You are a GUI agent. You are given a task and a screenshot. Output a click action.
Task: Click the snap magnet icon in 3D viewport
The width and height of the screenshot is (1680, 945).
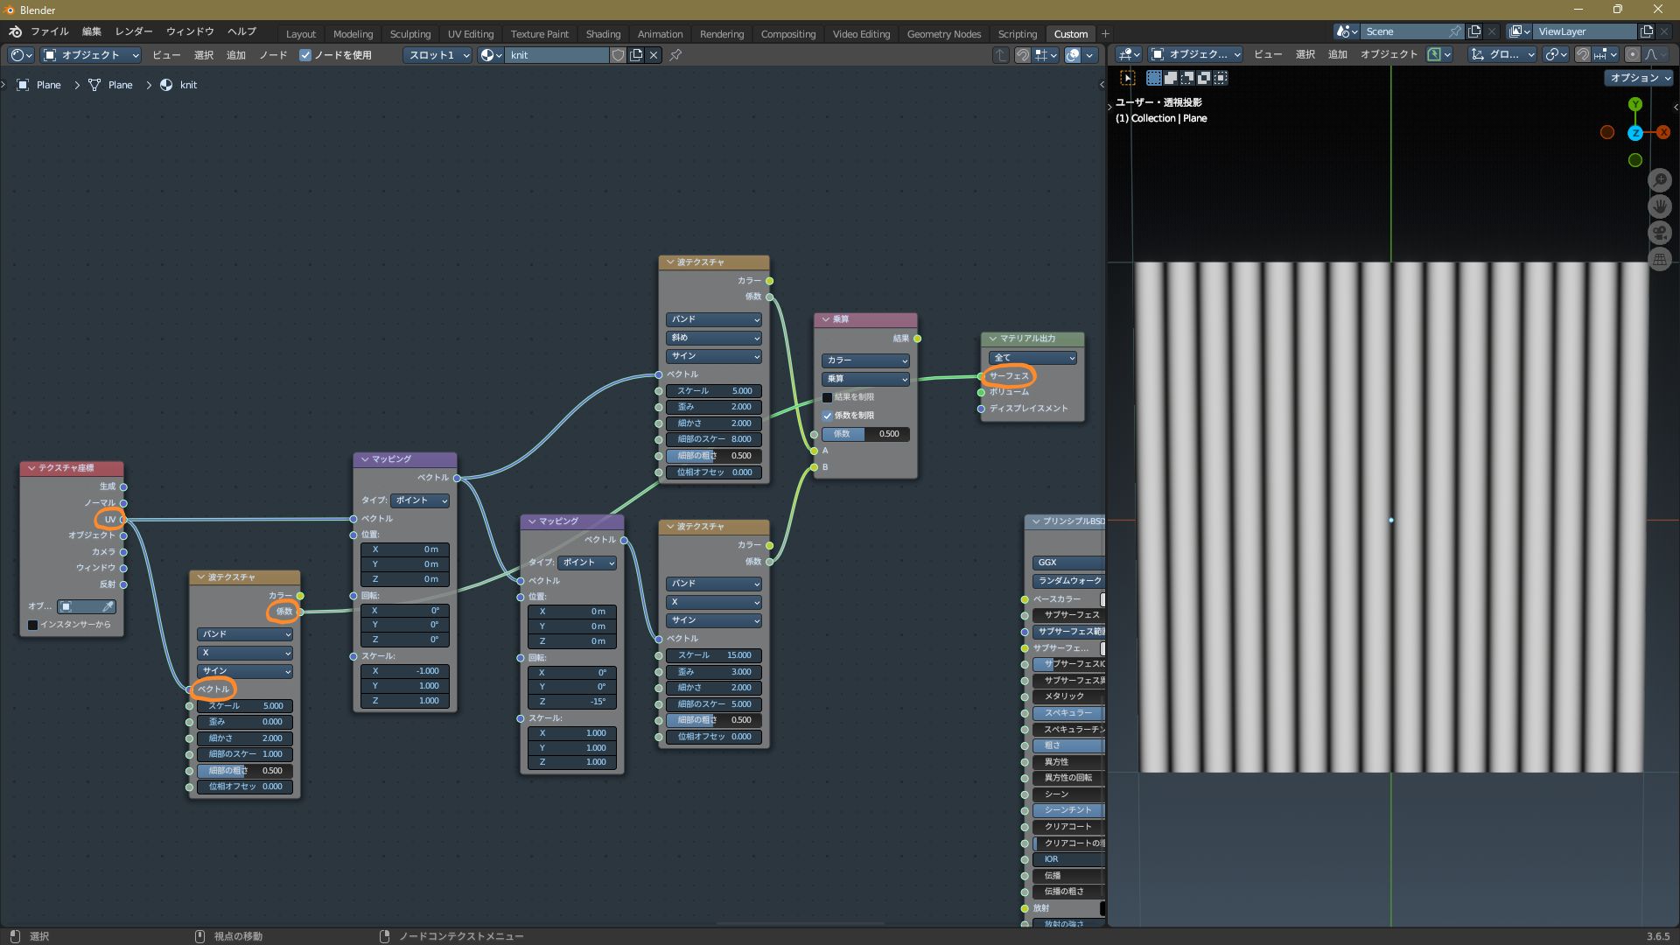(x=1582, y=54)
